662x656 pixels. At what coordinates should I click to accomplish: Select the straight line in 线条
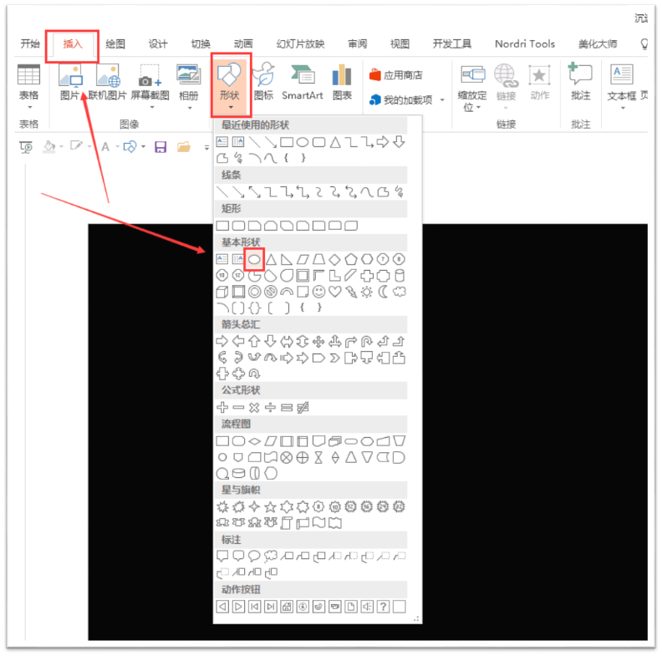(222, 192)
